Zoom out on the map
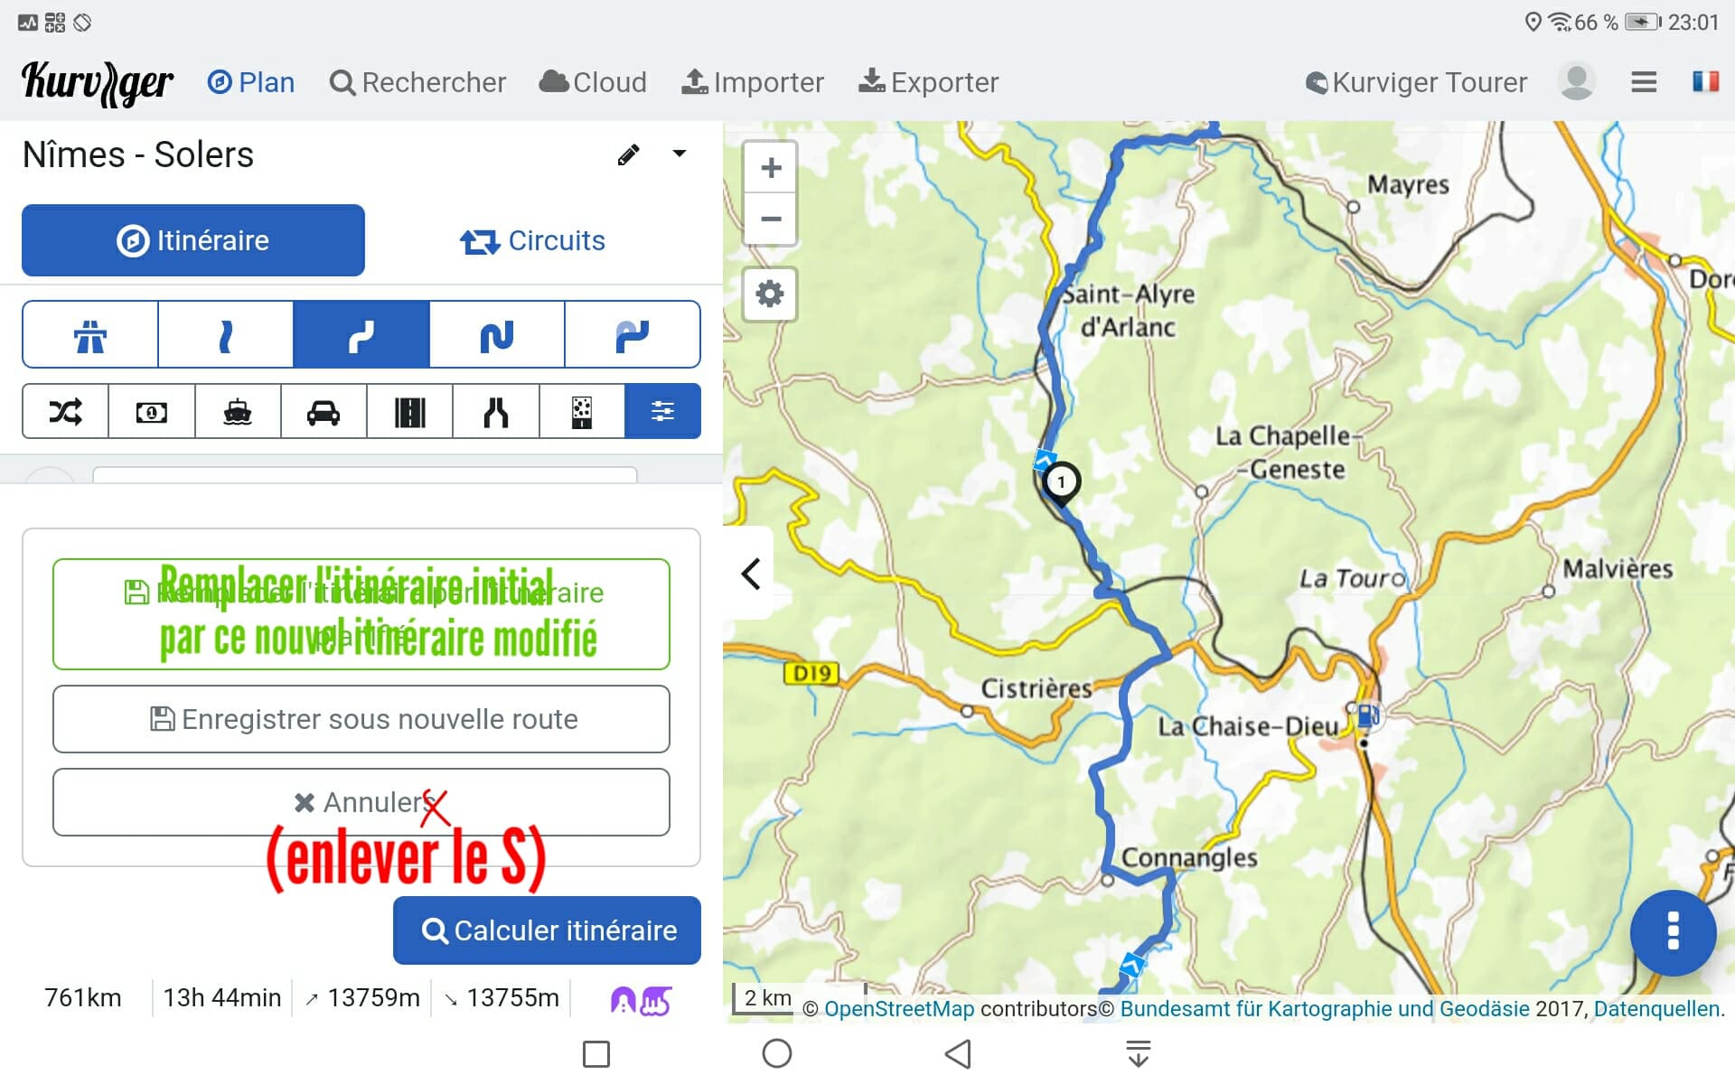Screen dimensions: 1735x1084 pyautogui.click(x=771, y=219)
